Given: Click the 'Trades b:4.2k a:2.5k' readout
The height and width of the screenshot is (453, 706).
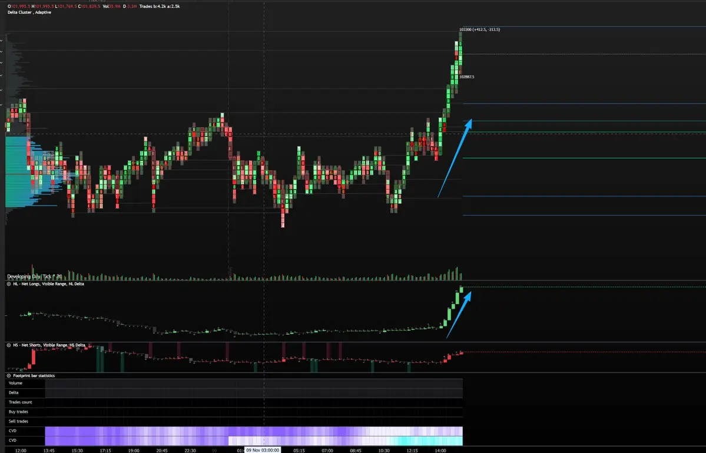Looking at the screenshot, I should click(x=160, y=6).
